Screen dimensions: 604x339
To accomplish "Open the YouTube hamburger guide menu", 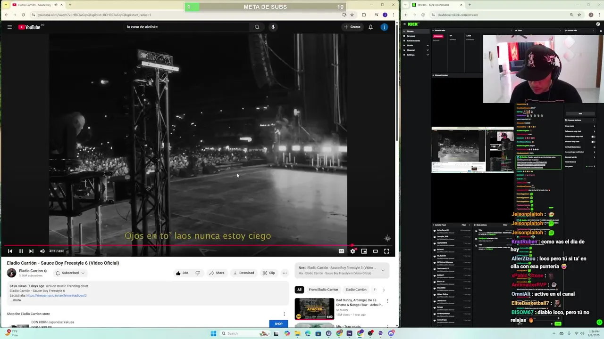I will click(9, 27).
